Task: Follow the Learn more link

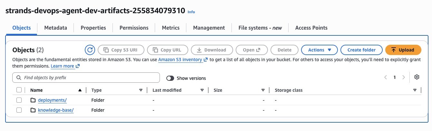Action: point(65,66)
